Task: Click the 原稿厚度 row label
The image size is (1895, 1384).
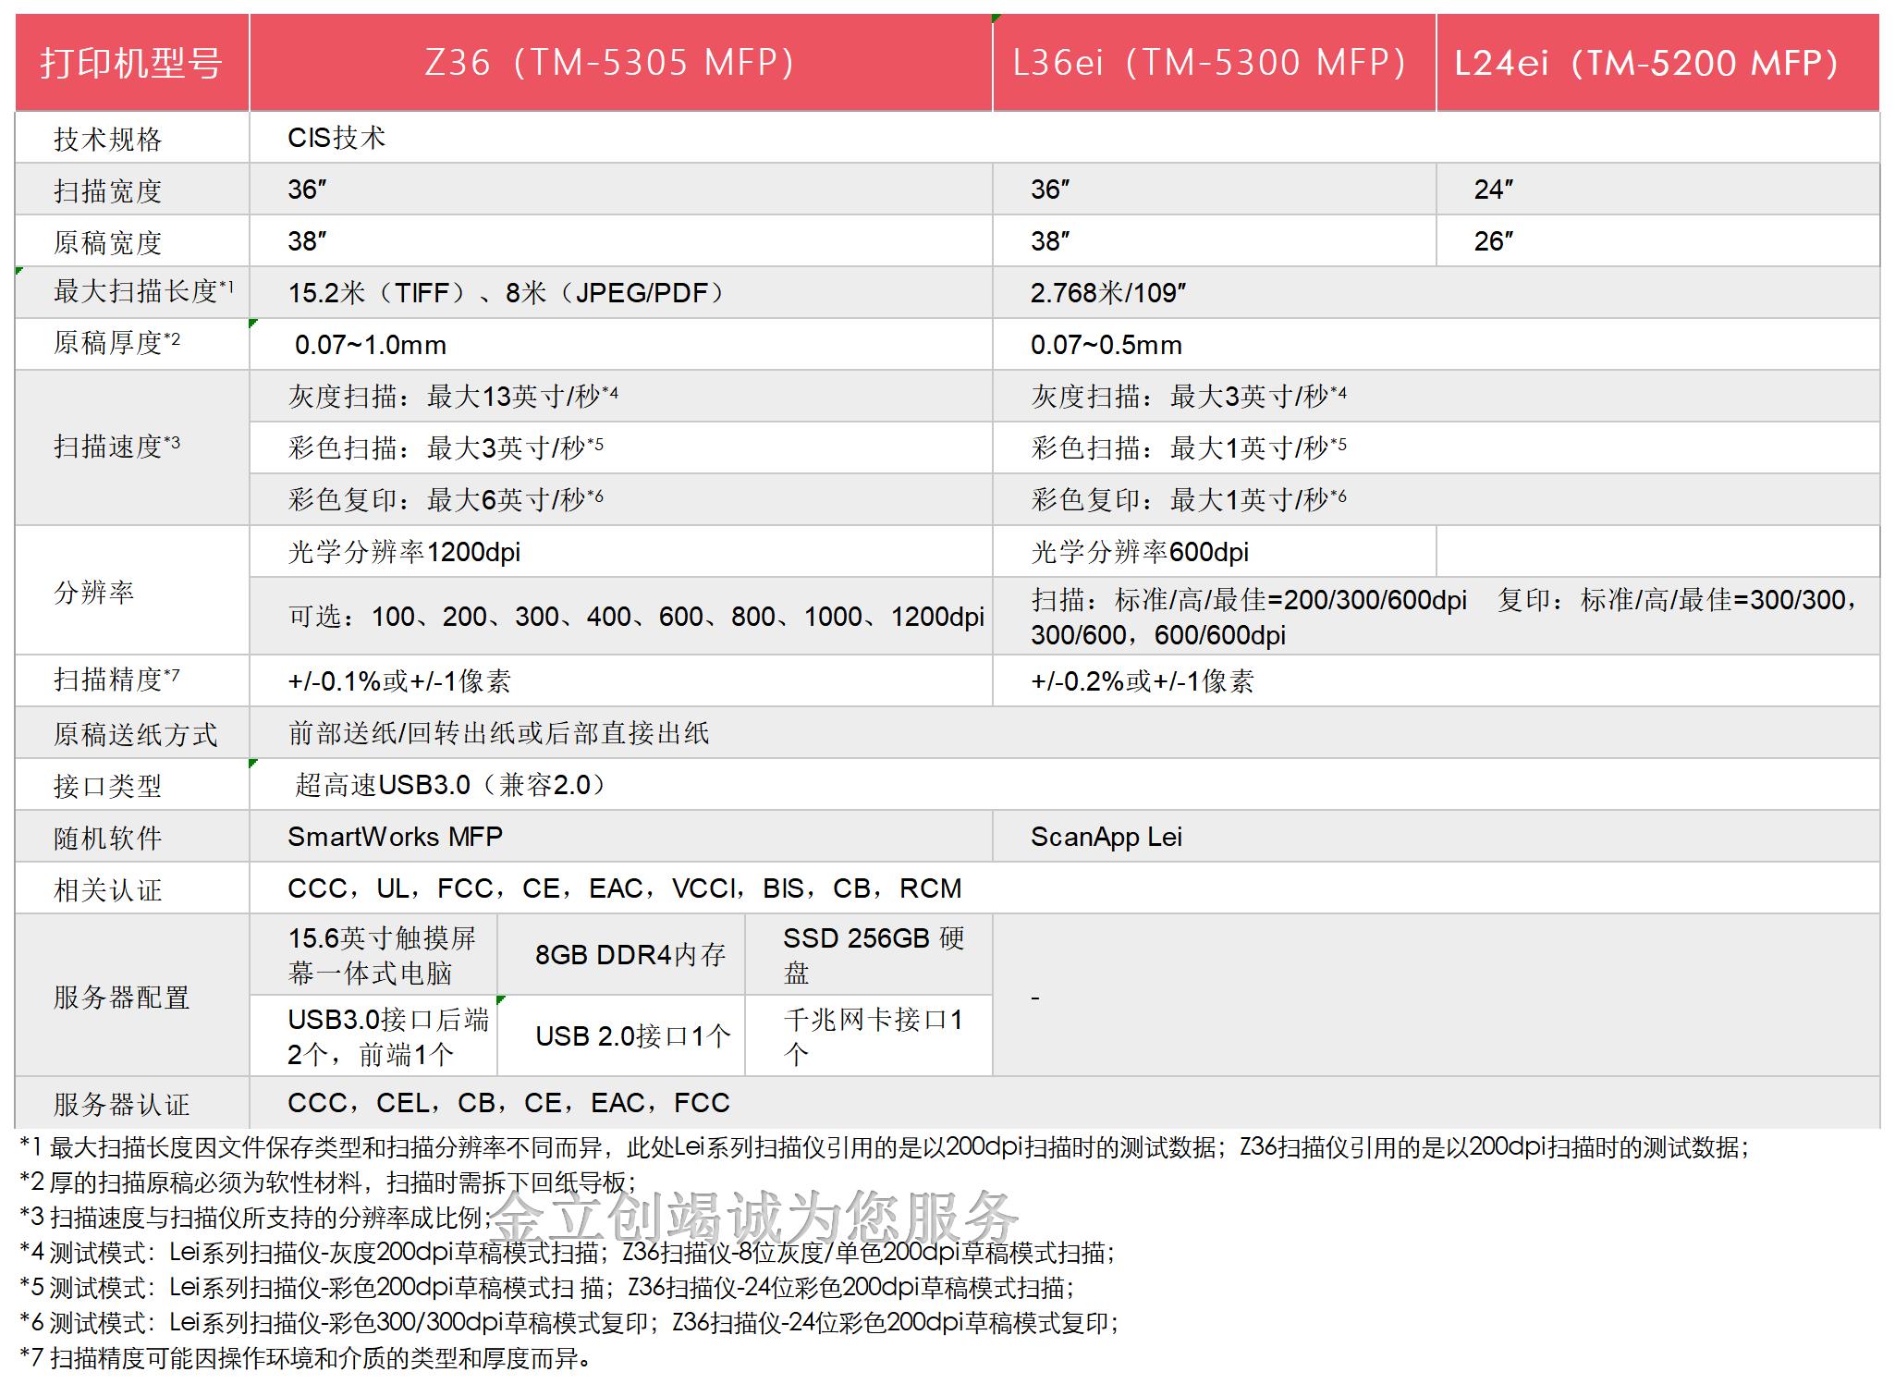Action: pyautogui.click(x=132, y=345)
